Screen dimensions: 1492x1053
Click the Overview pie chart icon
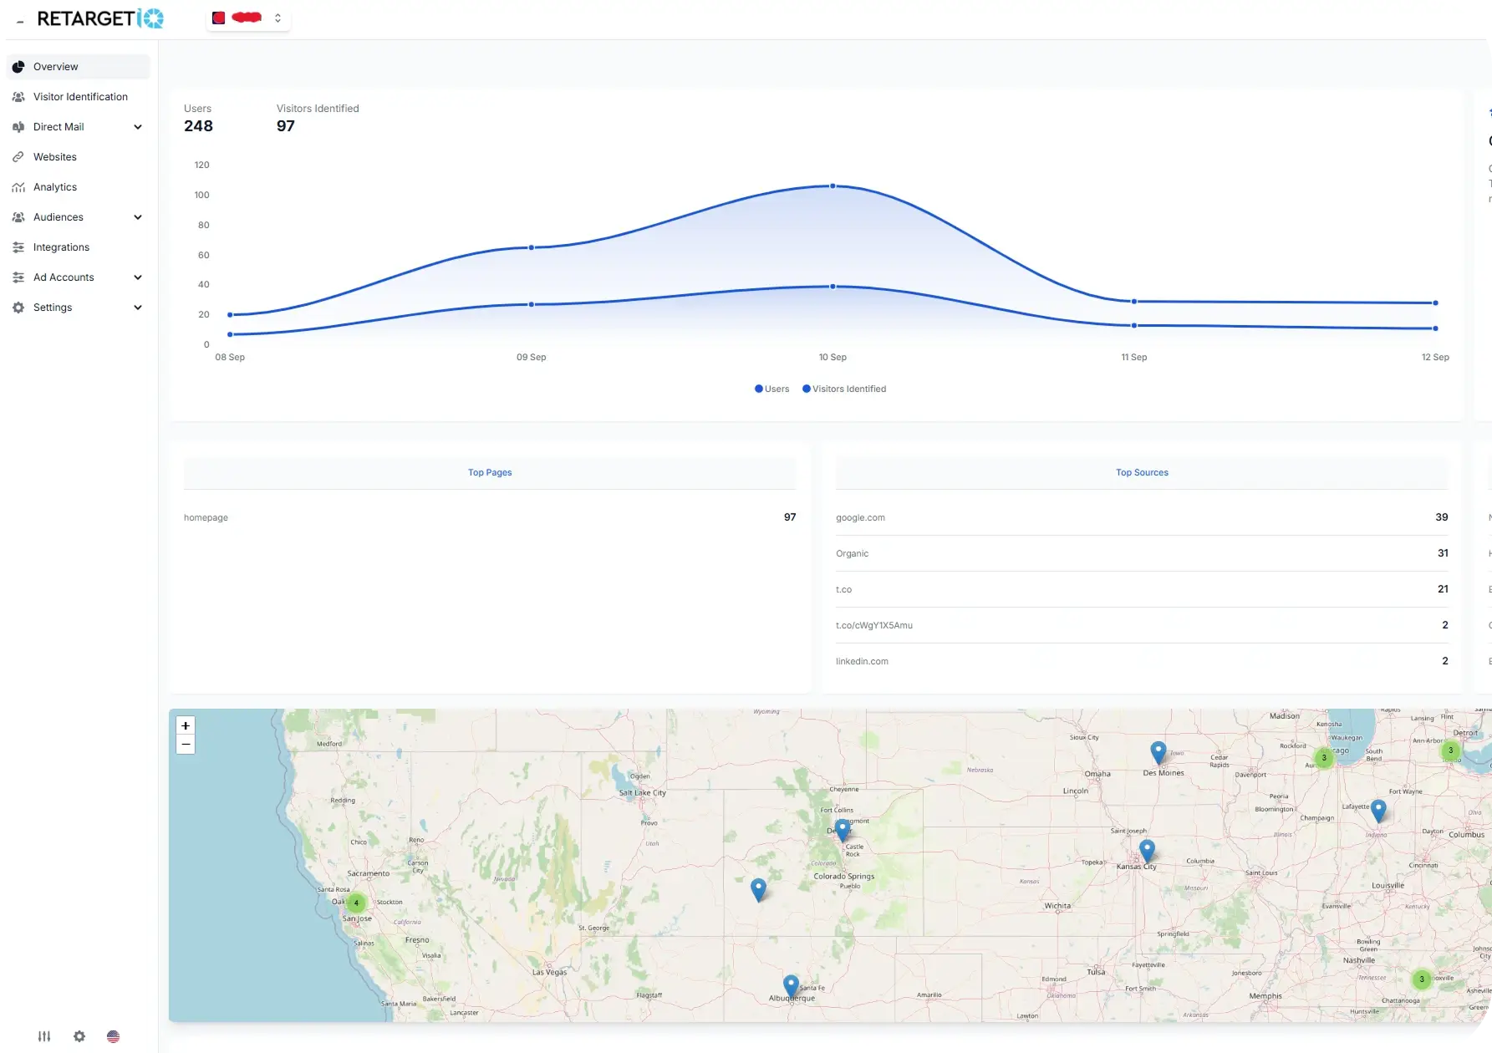pos(18,67)
